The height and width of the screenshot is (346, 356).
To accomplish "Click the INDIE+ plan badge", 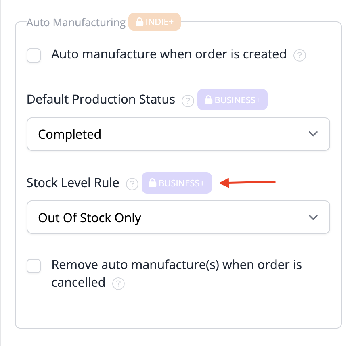I will [155, 22].
